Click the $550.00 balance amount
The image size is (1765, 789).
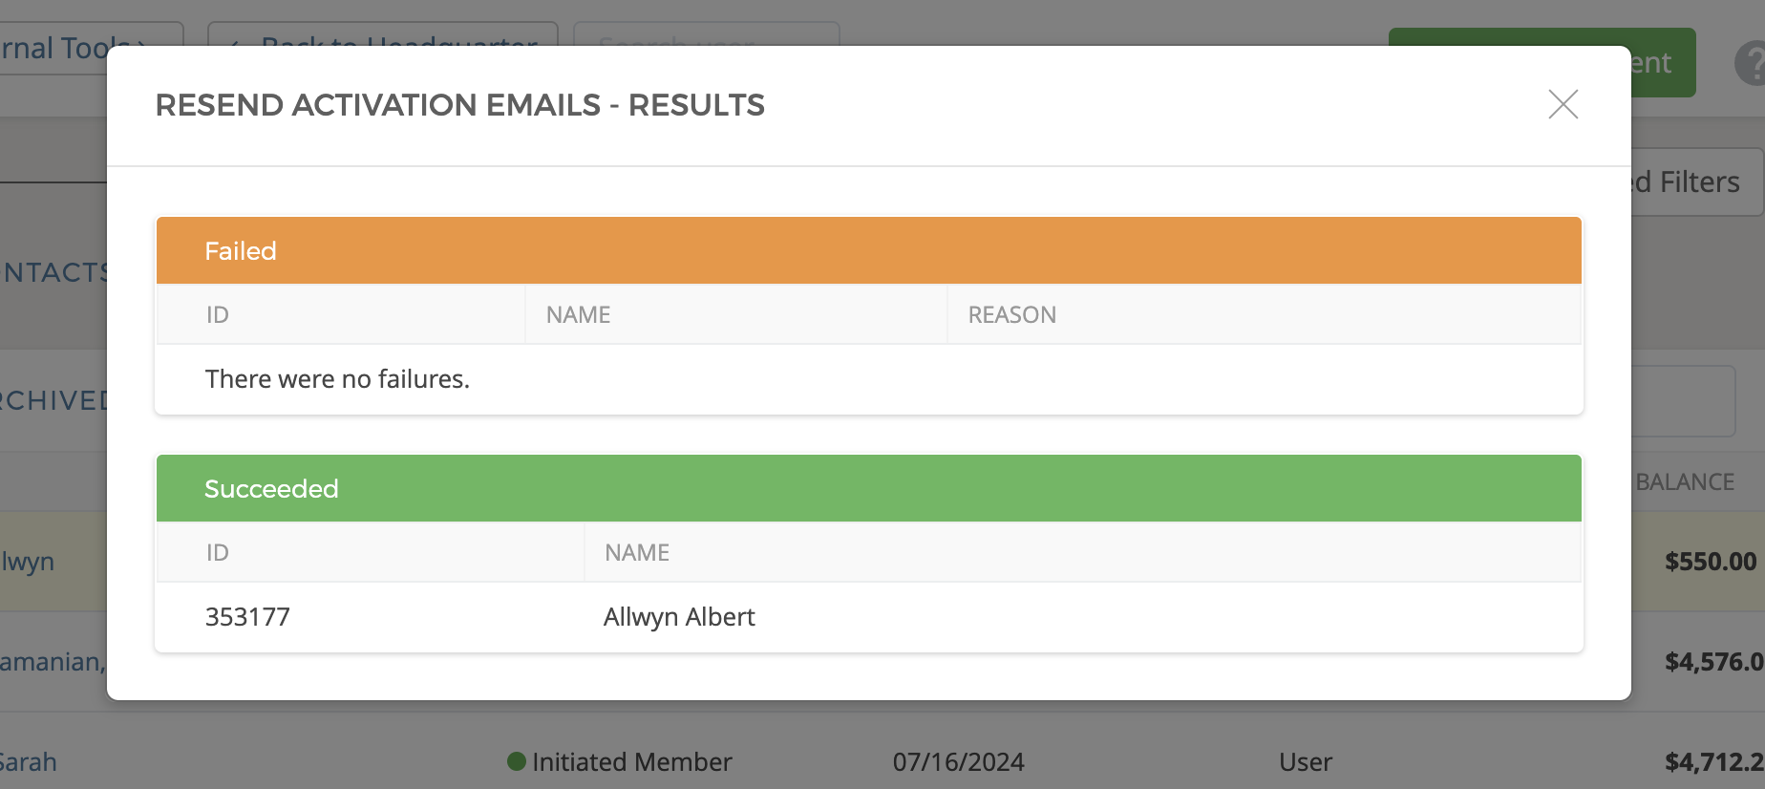(x=1710, y=562)
